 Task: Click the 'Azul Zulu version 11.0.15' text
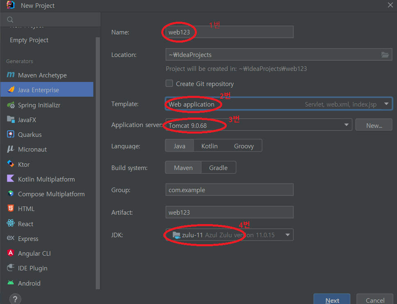pos(239,235)
